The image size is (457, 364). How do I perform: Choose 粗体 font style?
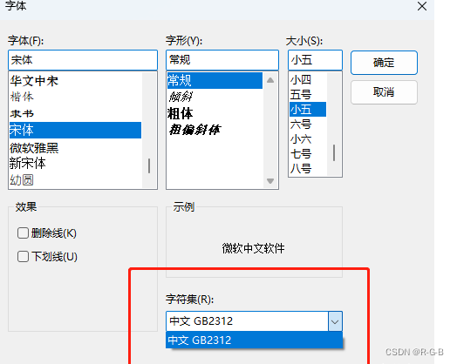(215, 113)
